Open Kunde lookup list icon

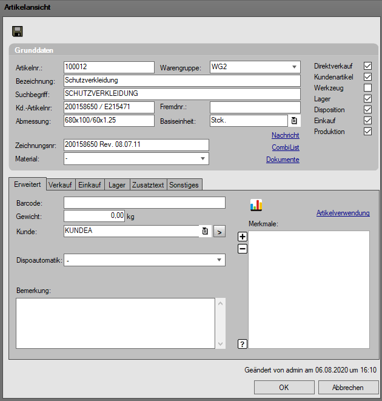pyautogui.click(x=205, y=231)
